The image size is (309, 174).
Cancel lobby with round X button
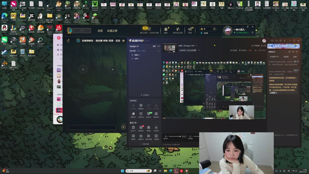[123, 127]
